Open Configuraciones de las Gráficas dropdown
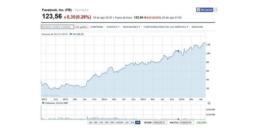The width and height of the screenshot is (260, 139). pos(166,27)
